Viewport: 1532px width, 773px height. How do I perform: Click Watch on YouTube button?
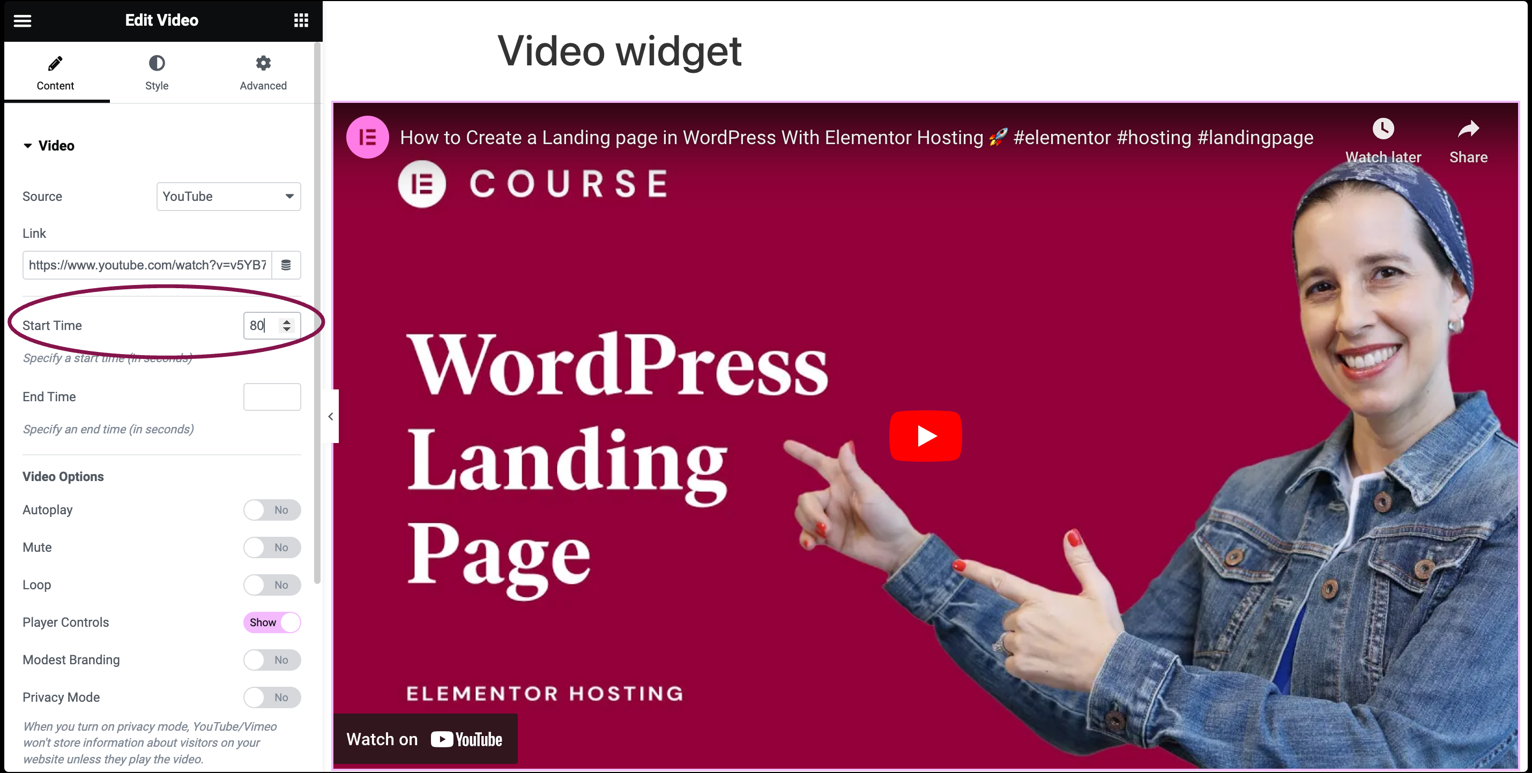pos(428,738)
